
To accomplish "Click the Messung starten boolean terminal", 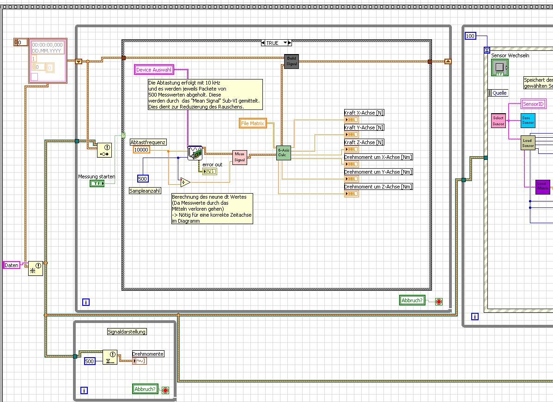I will pos(97,183).
